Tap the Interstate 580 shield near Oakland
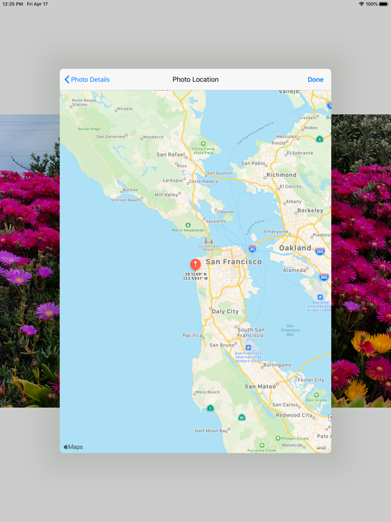This screenshot has width=391, height=522. coord(320,251)
